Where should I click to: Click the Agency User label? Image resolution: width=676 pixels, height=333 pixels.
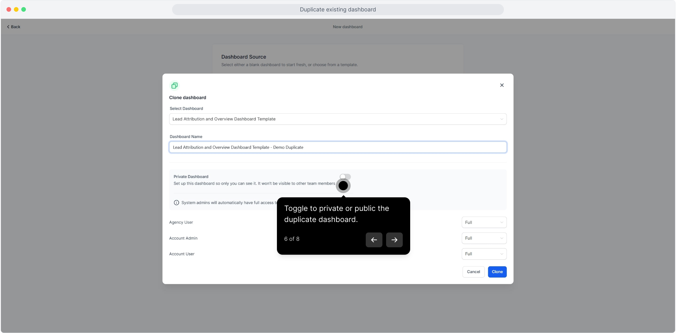point(181,222)
